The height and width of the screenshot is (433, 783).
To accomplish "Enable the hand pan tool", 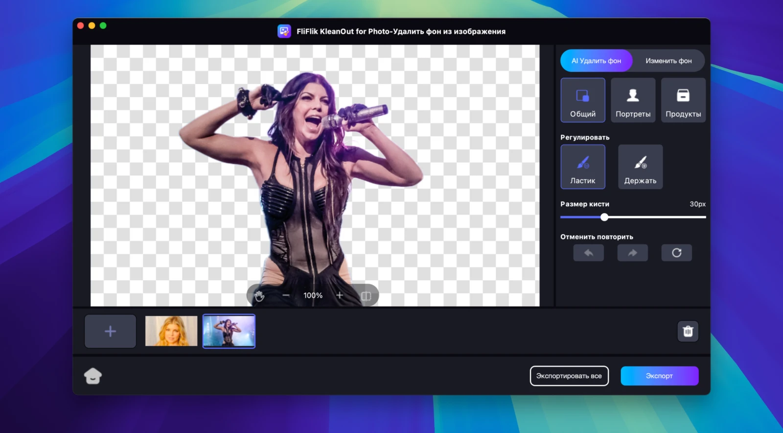I will (259, 295).
